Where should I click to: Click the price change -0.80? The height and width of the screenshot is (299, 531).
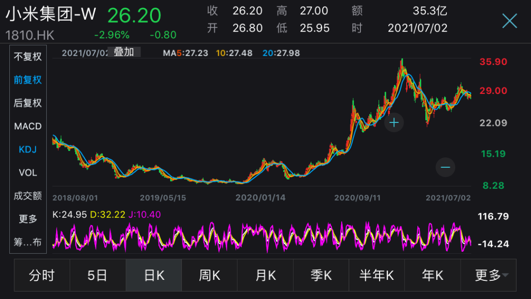[163, 35]
